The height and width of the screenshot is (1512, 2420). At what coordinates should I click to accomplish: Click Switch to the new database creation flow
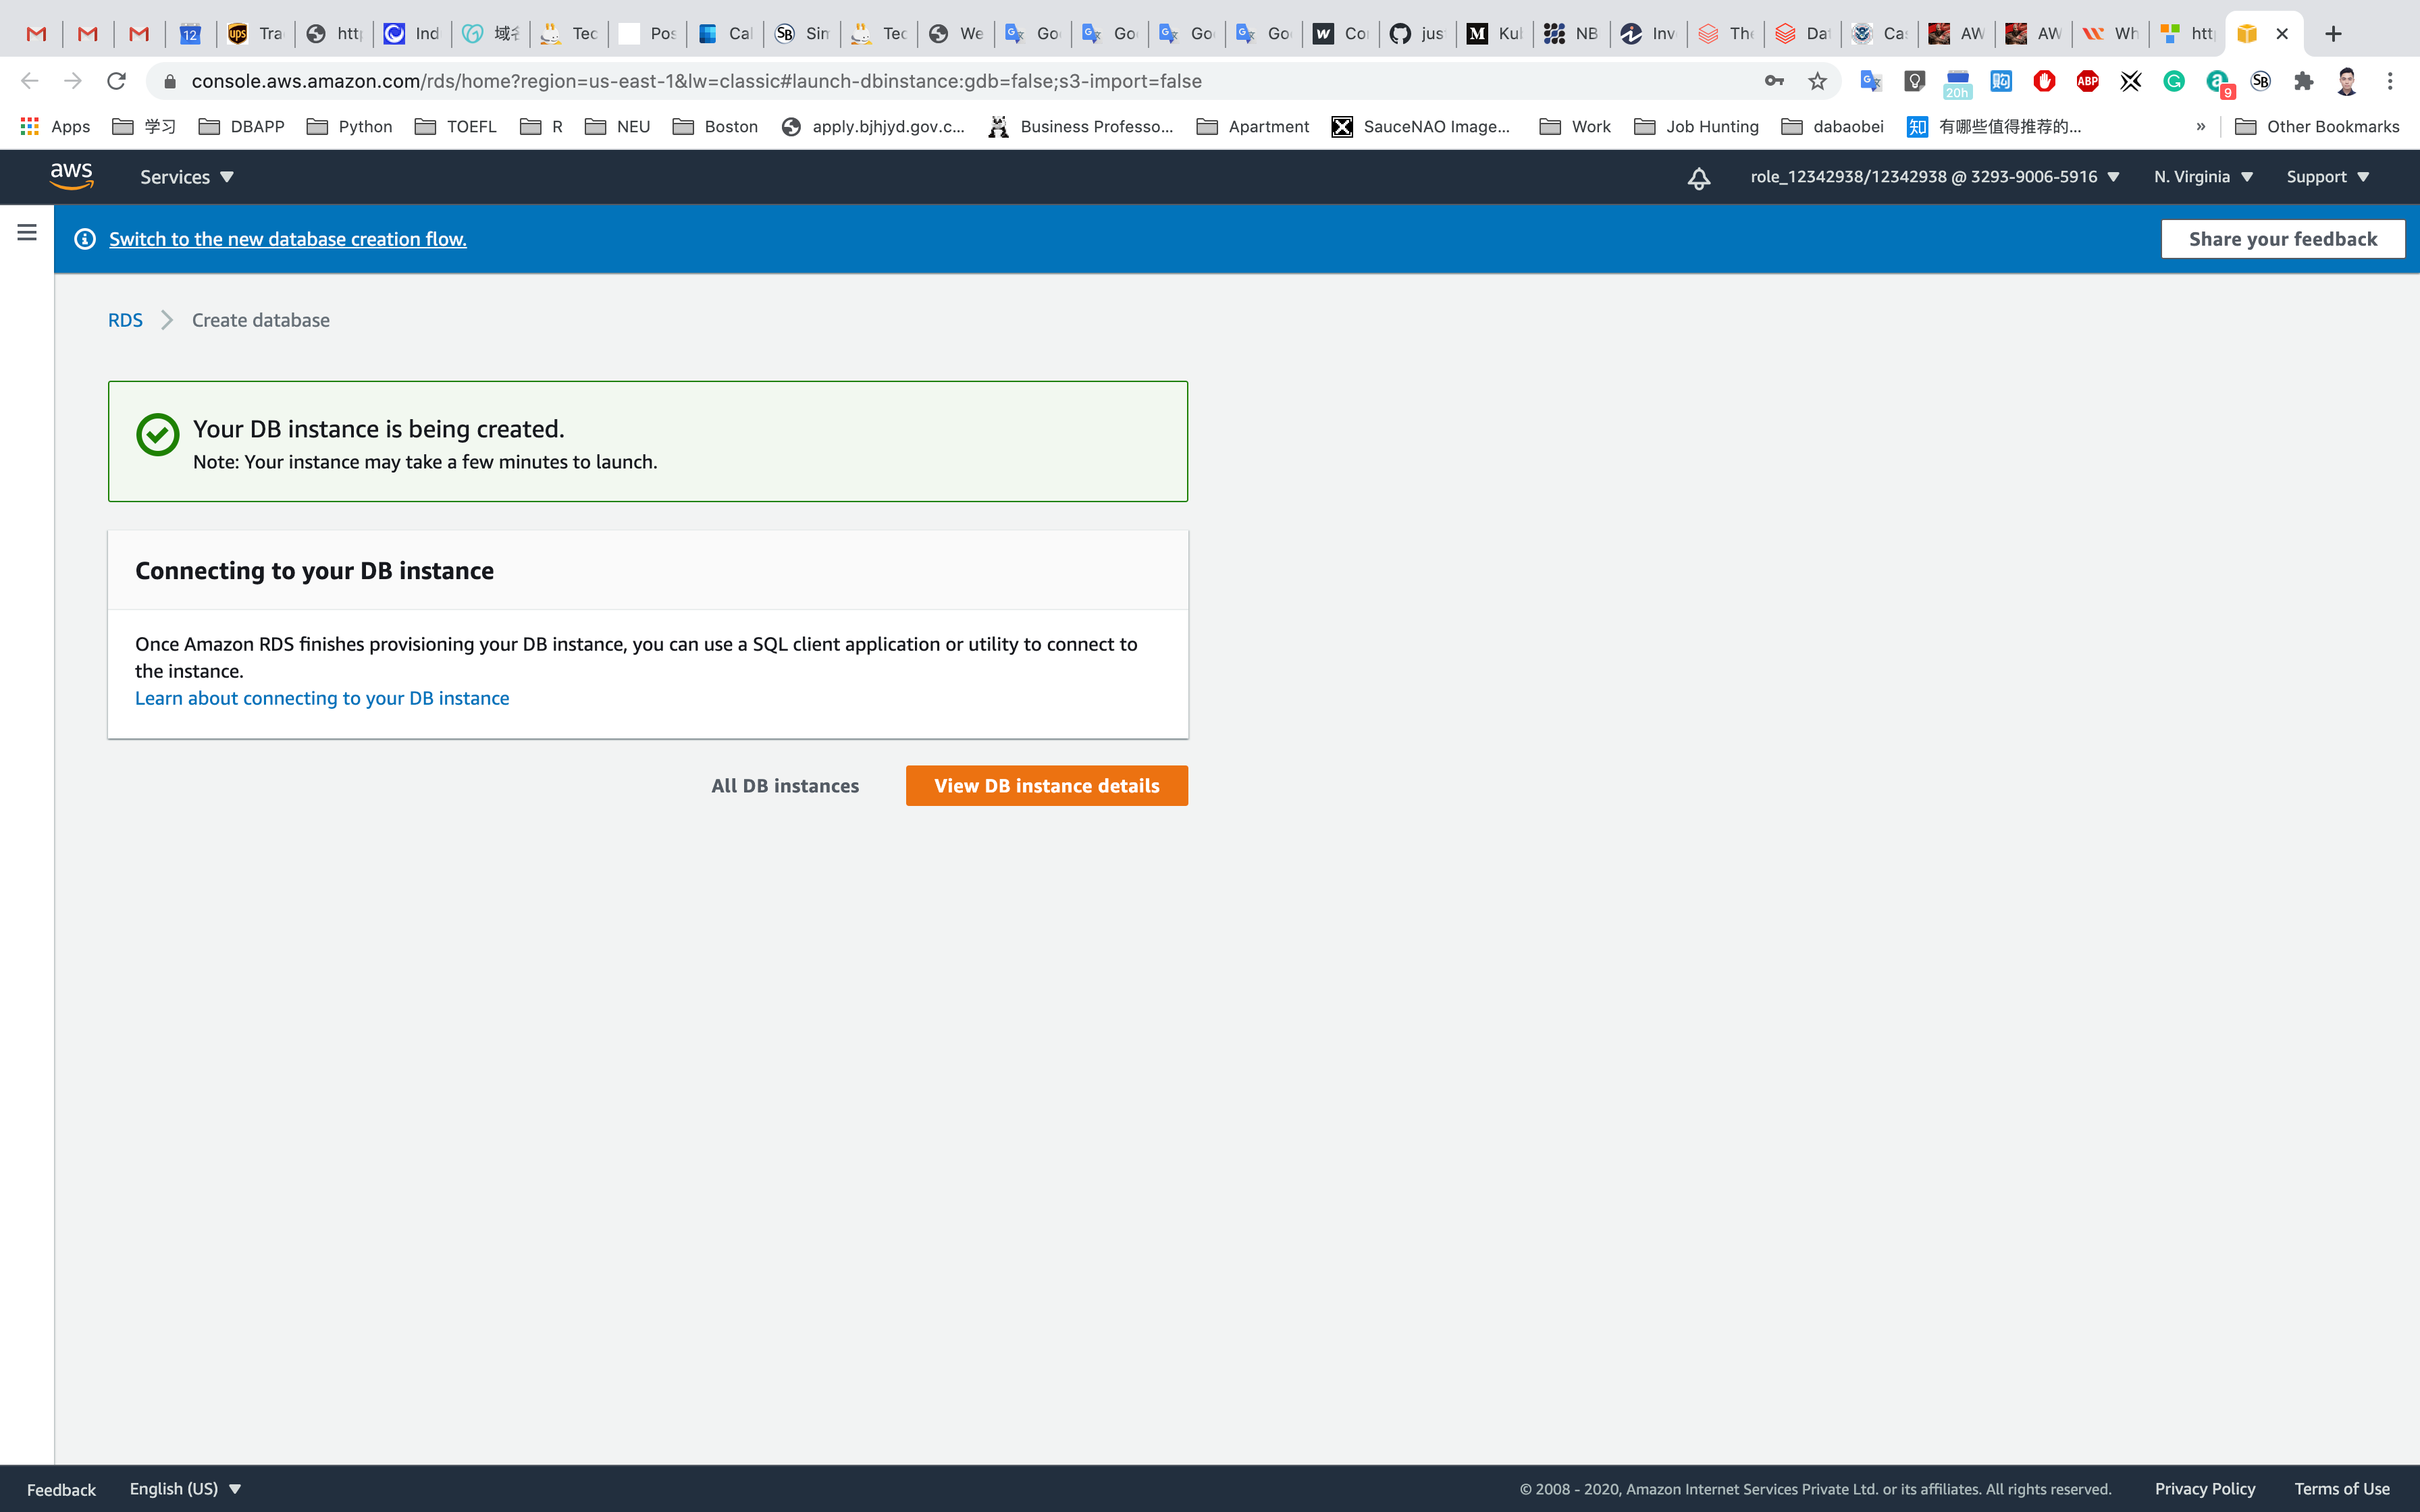pos(288,239)
